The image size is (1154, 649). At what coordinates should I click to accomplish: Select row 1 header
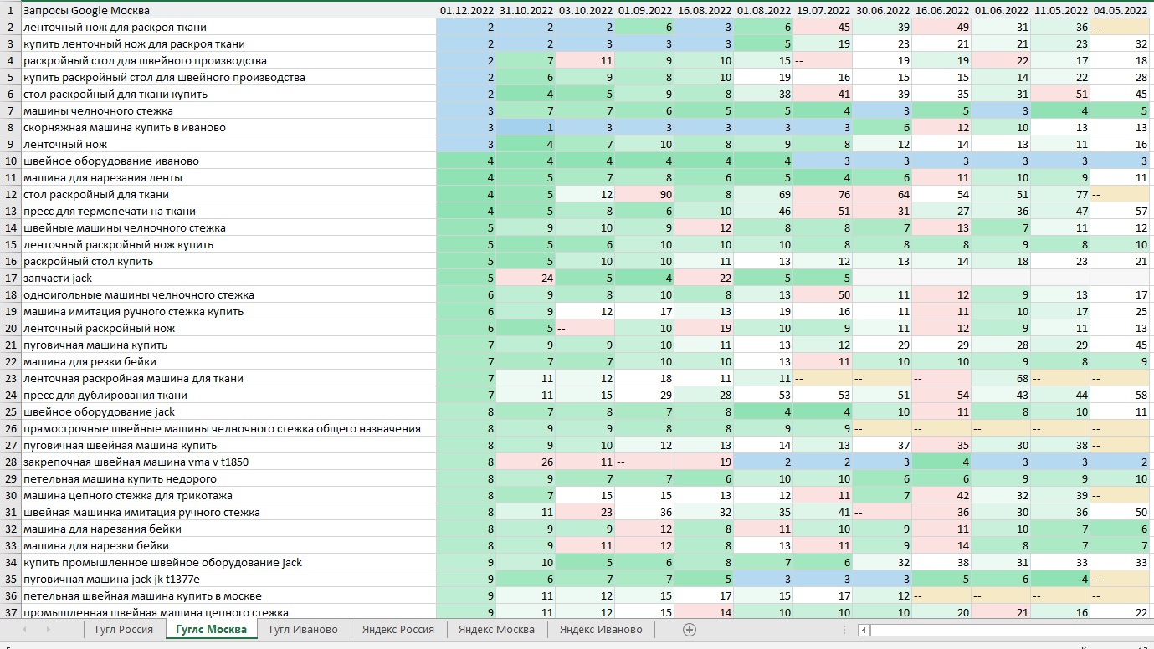tap(10, 10)
